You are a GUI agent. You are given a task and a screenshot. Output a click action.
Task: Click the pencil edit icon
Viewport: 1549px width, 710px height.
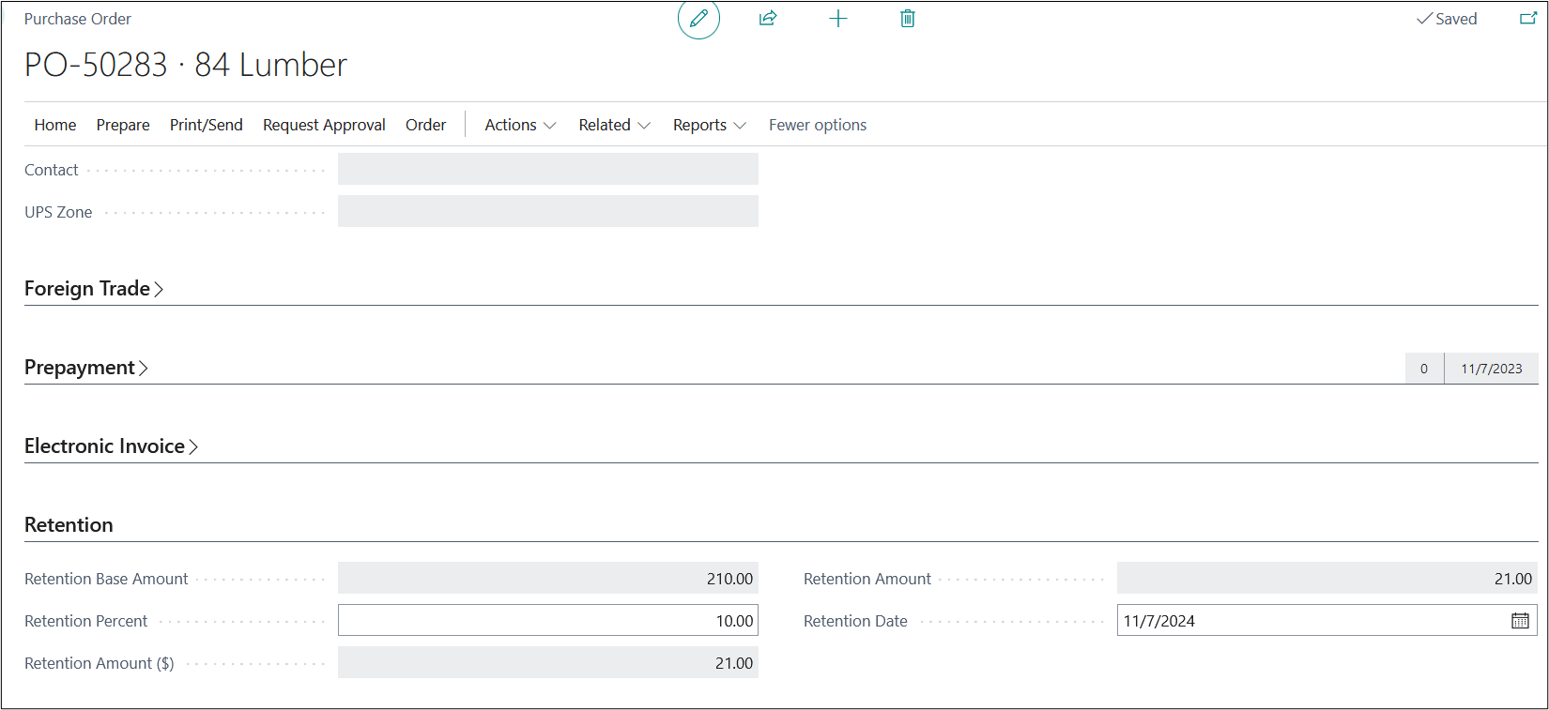point(698,19)
